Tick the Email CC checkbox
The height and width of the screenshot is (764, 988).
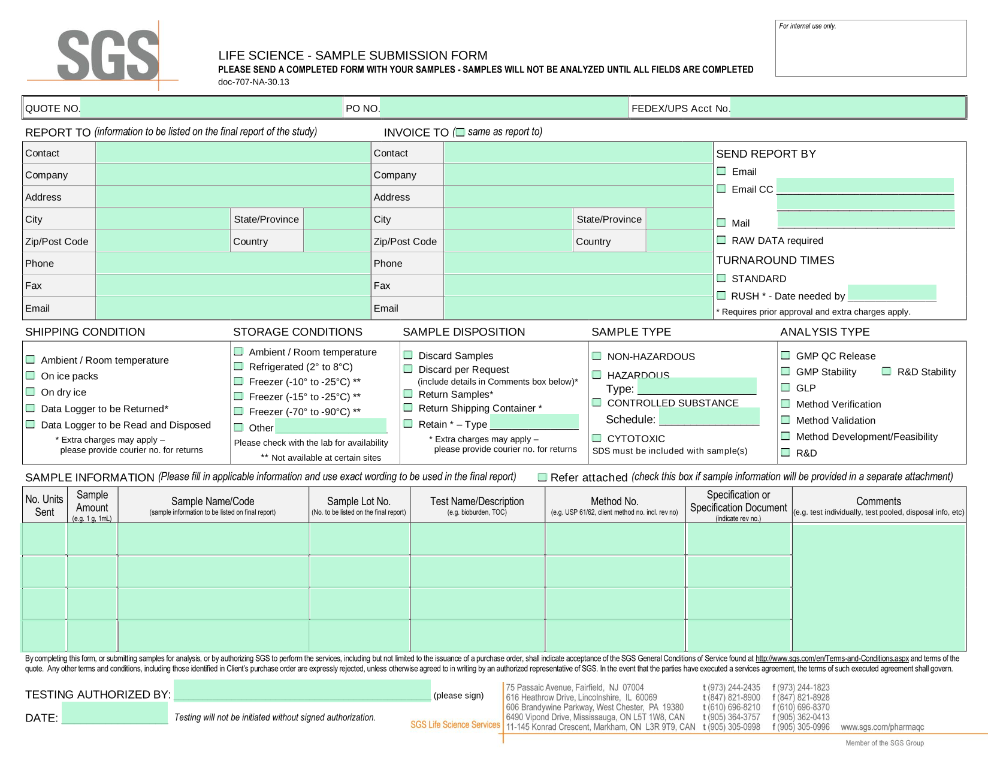[721, 189]
